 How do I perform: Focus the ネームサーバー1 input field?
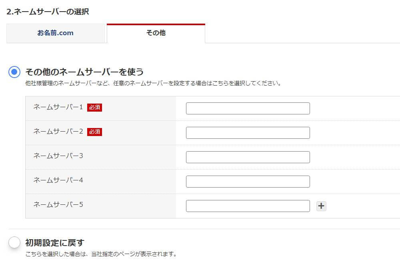click(x=248, y=108)
